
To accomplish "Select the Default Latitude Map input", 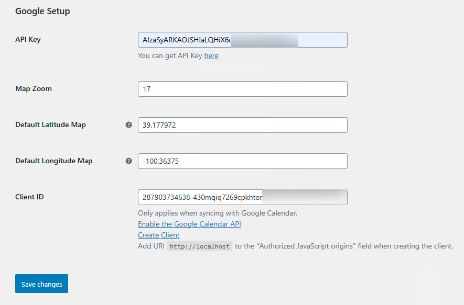I will pos(242,125).
